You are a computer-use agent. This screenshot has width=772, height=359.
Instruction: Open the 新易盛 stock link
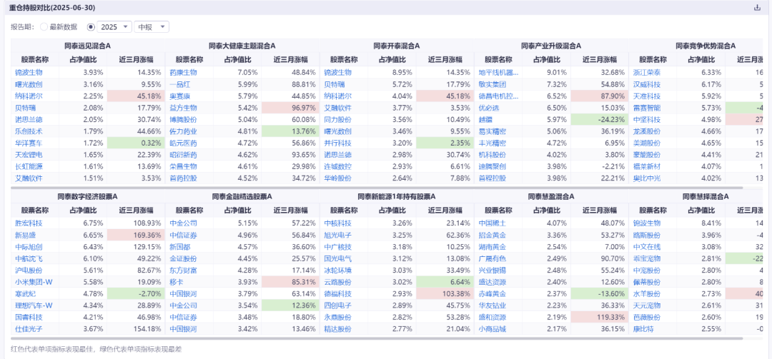tap(25, 235)
